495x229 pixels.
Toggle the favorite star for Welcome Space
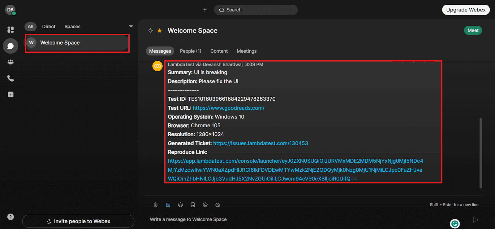click(160, 30)
